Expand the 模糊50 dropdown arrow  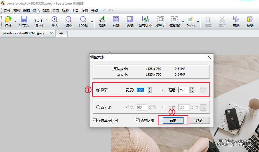click(x=183, y=22)
